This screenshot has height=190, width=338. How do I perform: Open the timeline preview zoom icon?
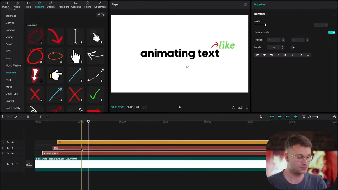(x=303, y=117)
